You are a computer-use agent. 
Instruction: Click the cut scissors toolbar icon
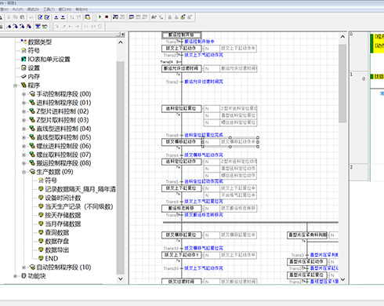[9, 17]
